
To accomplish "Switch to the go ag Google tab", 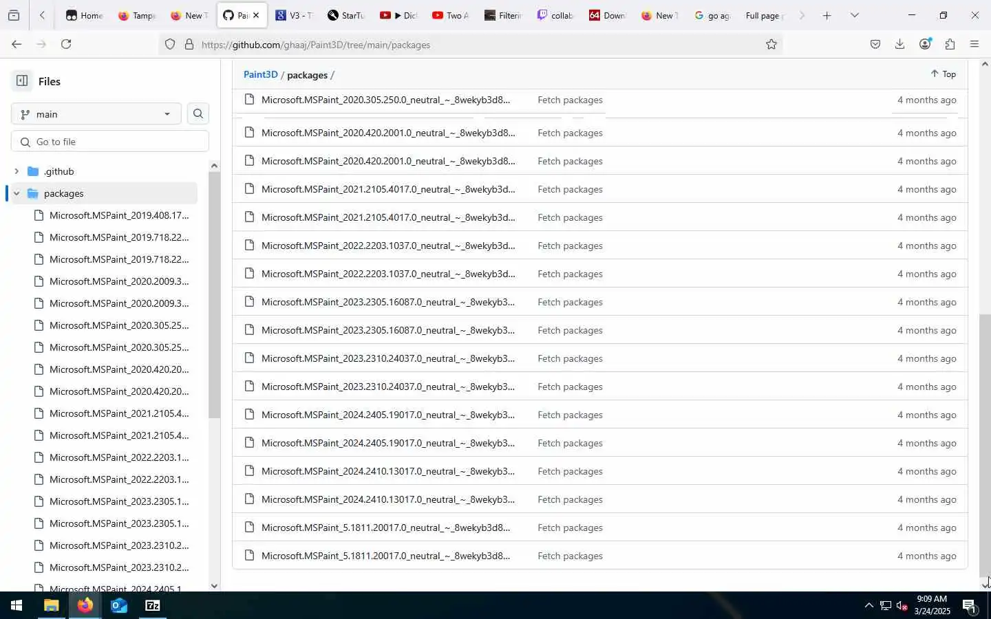I will coord(711,15).
